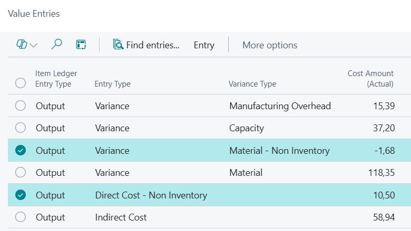Open the Entry menu
This screenshot has height=231, width=411.
tap(204, 45)
